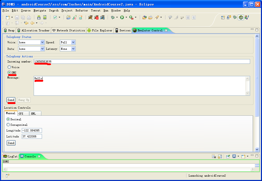
Task: Click the Run External Tools icon
Action: pos(131,17)
